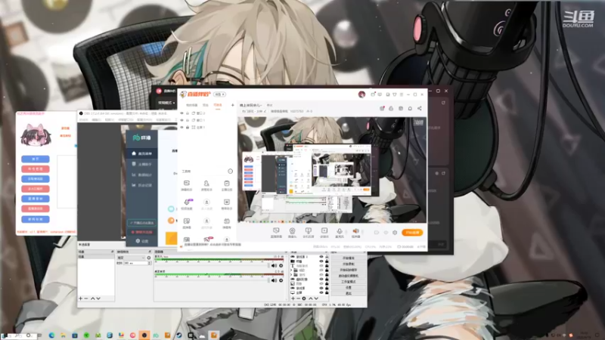Click the orange 开始直播 button in Douyu

(412, 233)
